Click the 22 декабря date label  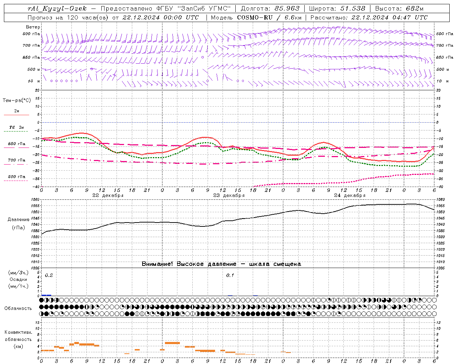pos(108,196)
